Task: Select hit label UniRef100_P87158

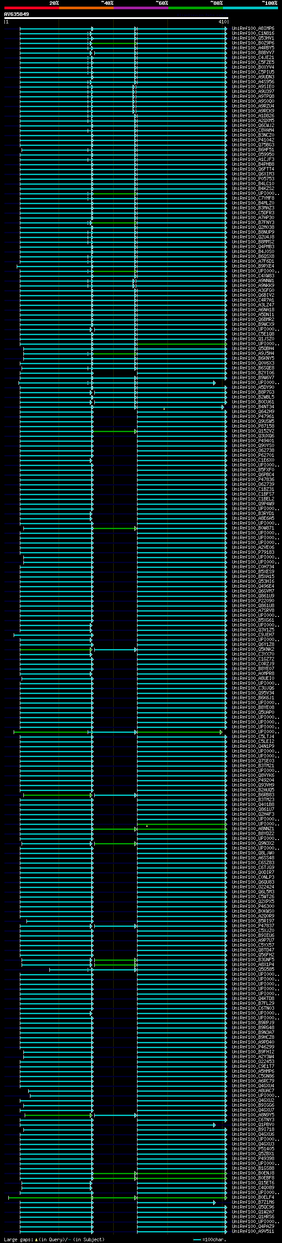Action: 253,426
